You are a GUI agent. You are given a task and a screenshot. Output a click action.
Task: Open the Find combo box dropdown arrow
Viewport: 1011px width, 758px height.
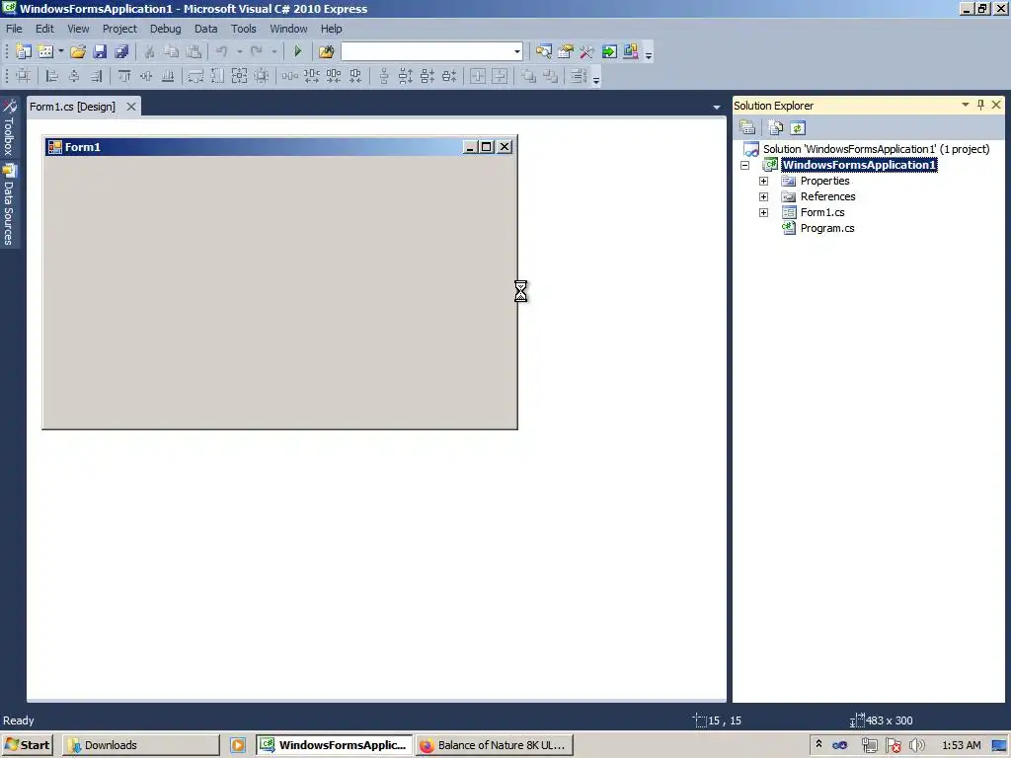tap(517, 51)
